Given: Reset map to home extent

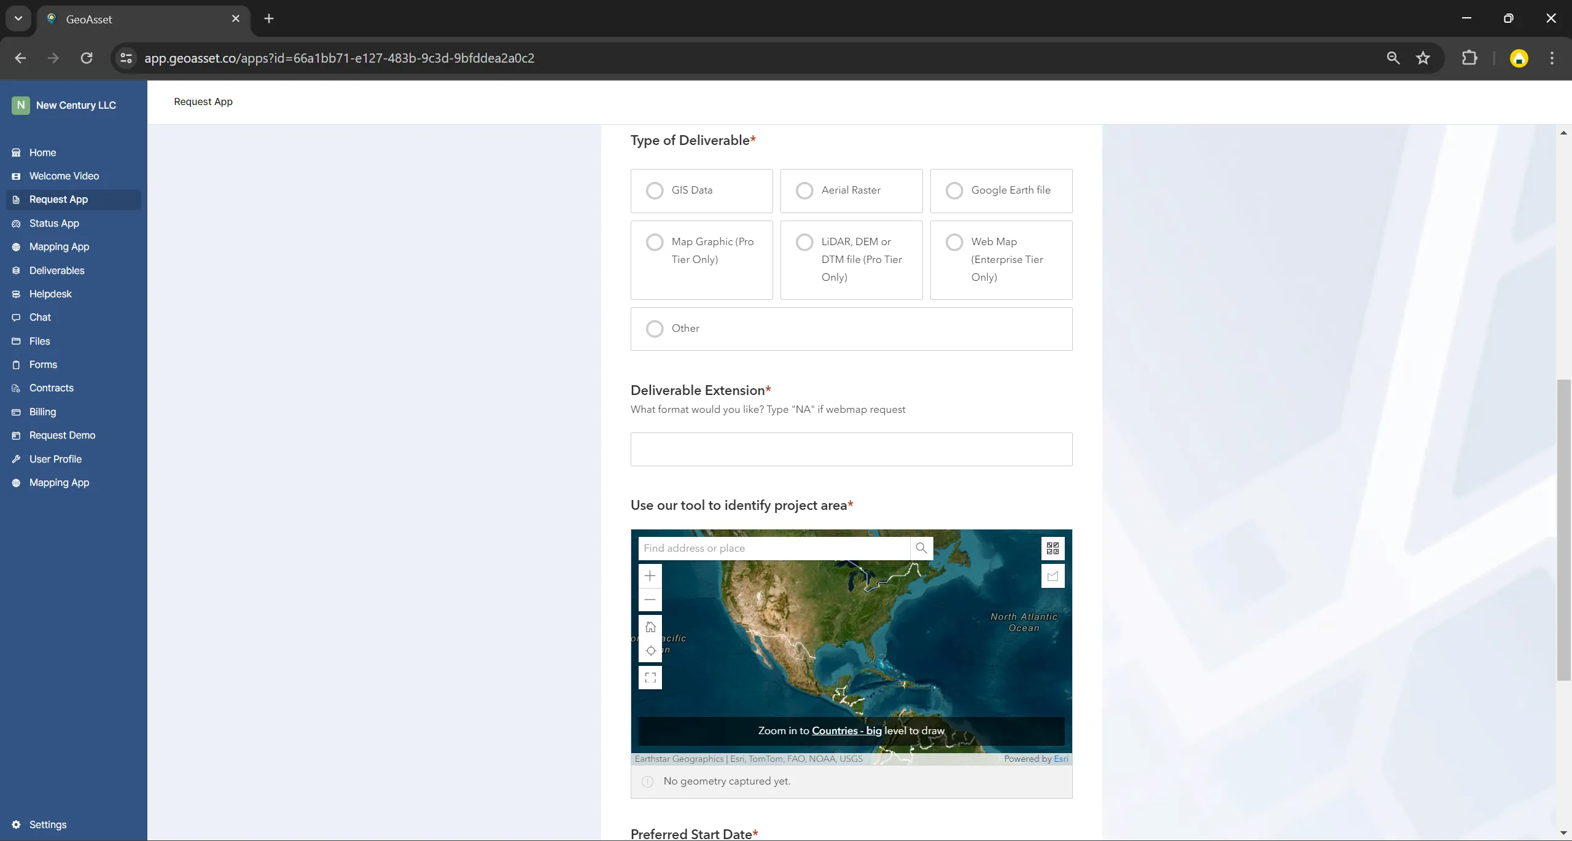Looking at the screenshot, I should click(x=650, y=627).
